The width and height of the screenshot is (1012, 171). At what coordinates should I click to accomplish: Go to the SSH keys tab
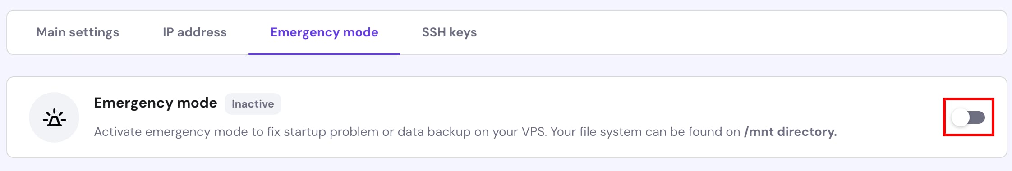(x=449, y=32)
